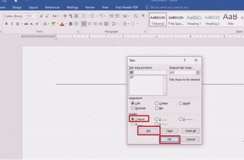The height and width of the screenshot is (160, 244).
Task: Select Decimal alignment radio
Action: 133,108
